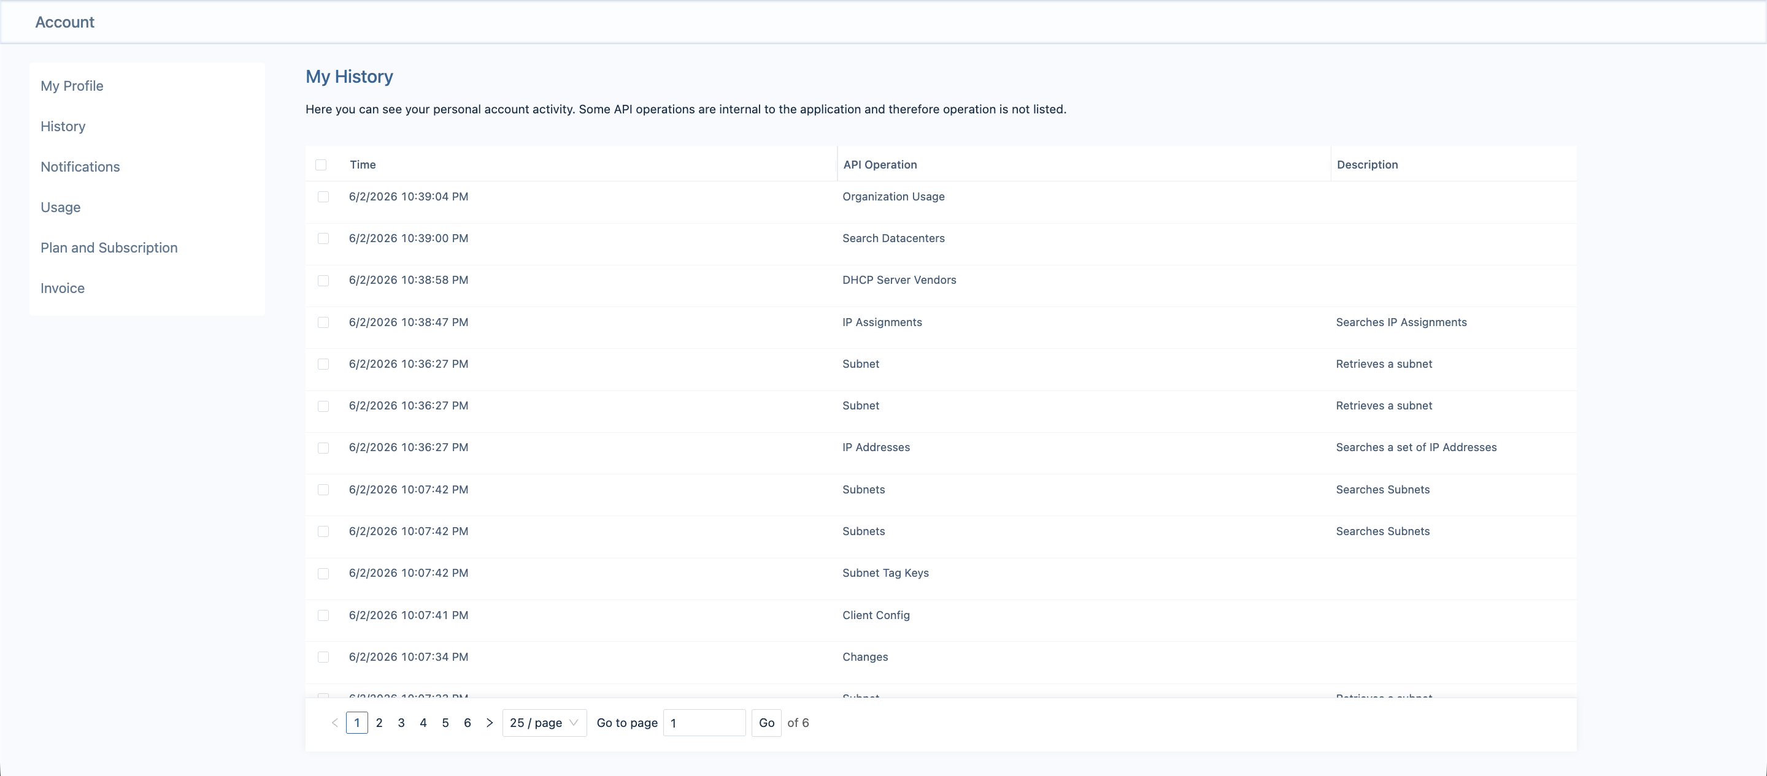Image resolution: width=1767 pixels, height=776 pixels.
Task: Check the Subnet Tag Keys row checkbox
Action: click(323, 573)
